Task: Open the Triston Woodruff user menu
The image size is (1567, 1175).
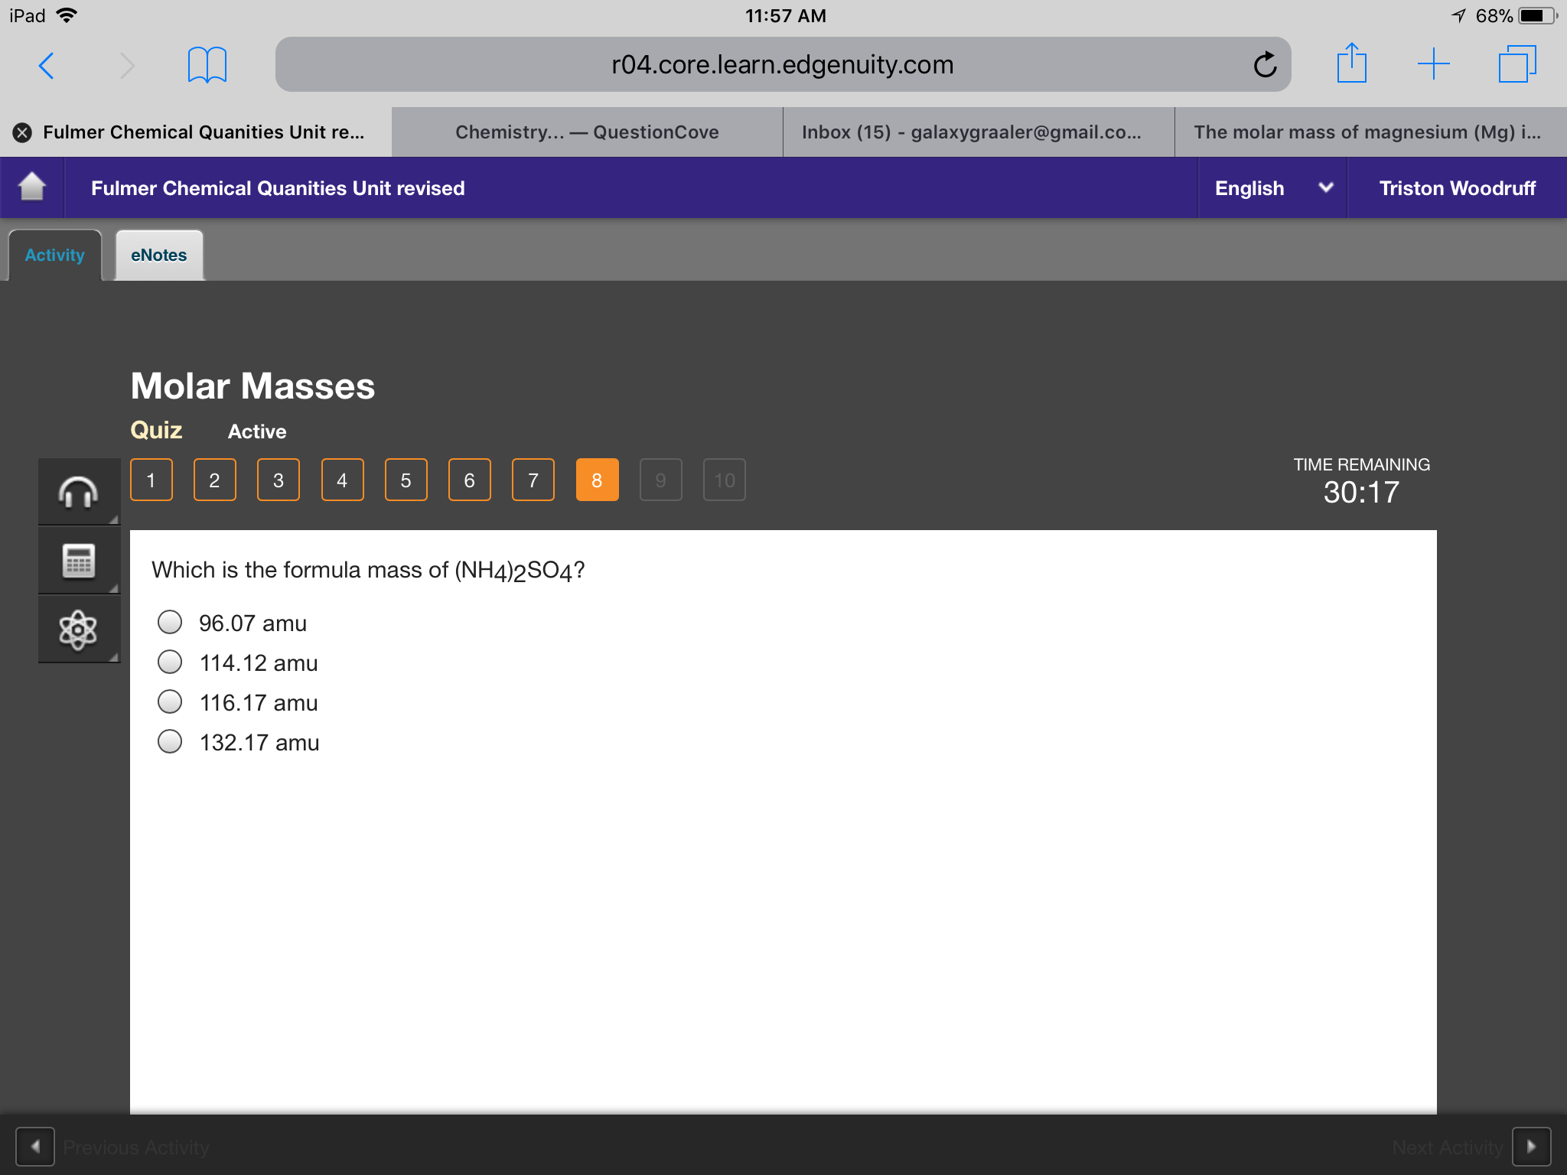Action: pyautogui.click(x=1457, y=188)
